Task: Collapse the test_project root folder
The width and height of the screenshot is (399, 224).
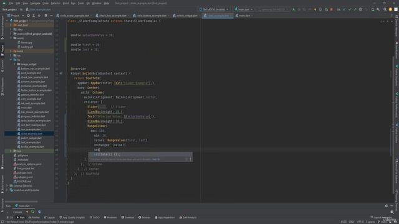Action: pyautogui.click(x=7, y=21)
